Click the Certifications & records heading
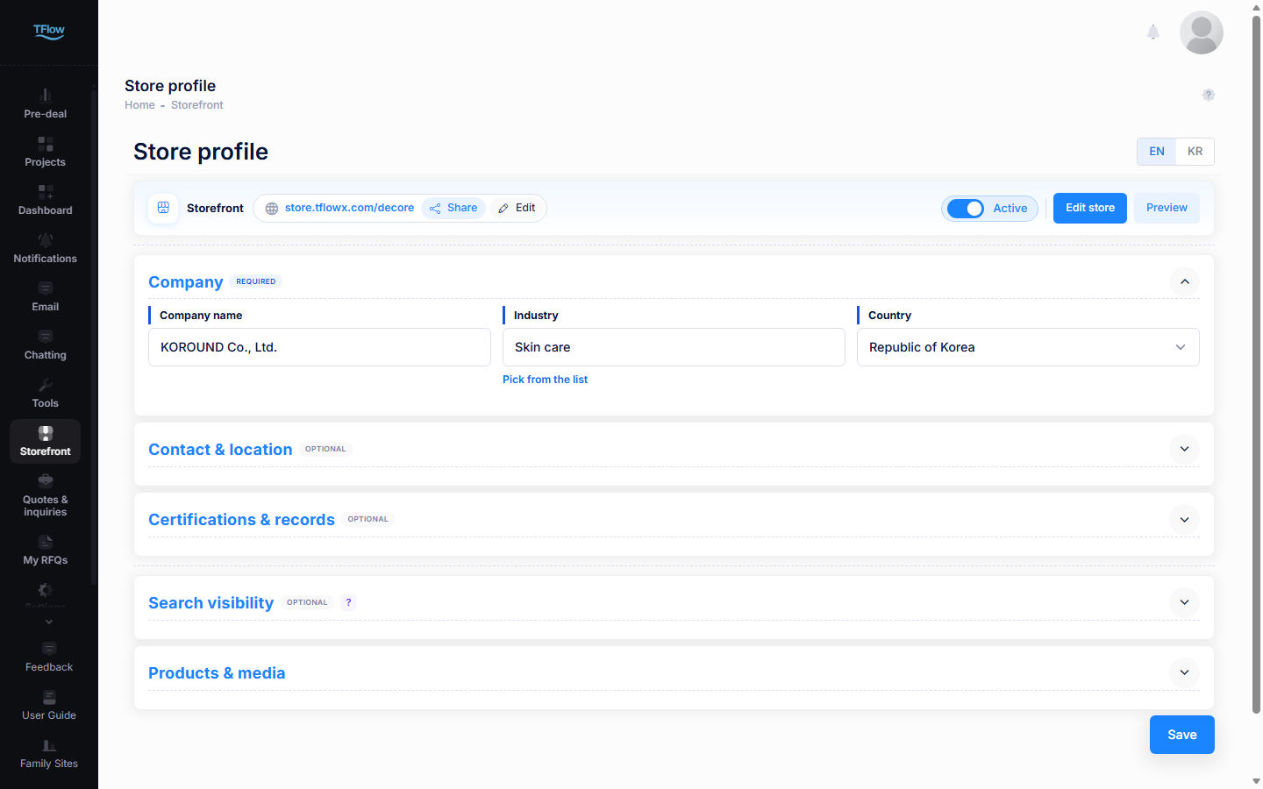The width and height of the screenshot is (1263, 789). coord(241,520)
